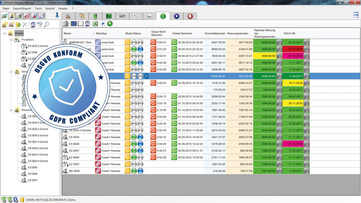Export table to Excel

[x=95, y=23]
